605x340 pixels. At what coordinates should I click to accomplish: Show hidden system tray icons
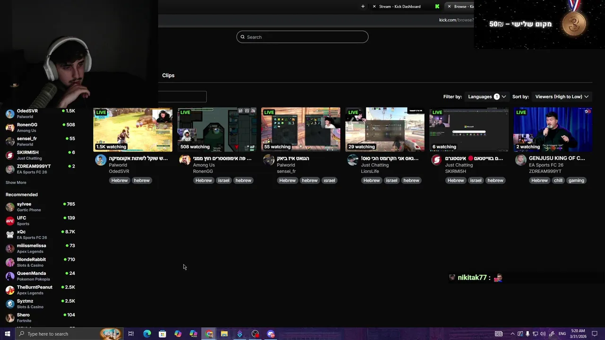(512, 334)
